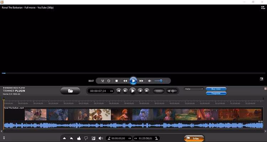
Task: Click the timeline horizontal scrollbar
Action: point(133,131)
